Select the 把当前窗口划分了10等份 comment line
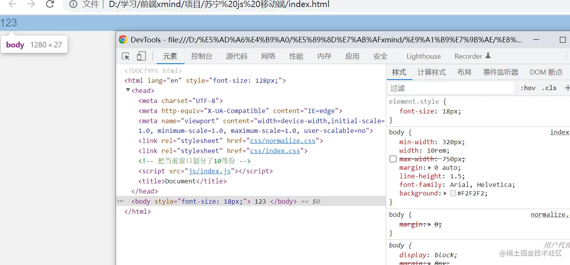This screenshot has height=265, width=570. [194, 161]
